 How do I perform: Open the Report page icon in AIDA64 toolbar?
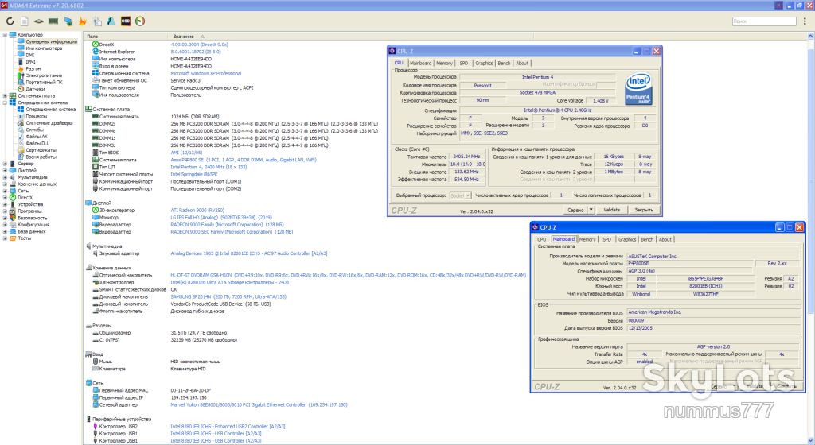pyautogui.click(x=25, y=21)
